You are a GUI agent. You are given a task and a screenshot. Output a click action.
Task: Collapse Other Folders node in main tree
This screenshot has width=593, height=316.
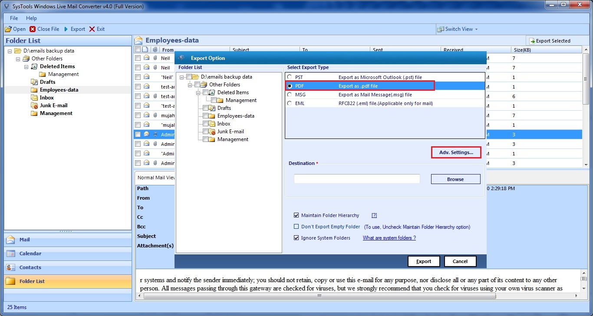tap(18, 59)
